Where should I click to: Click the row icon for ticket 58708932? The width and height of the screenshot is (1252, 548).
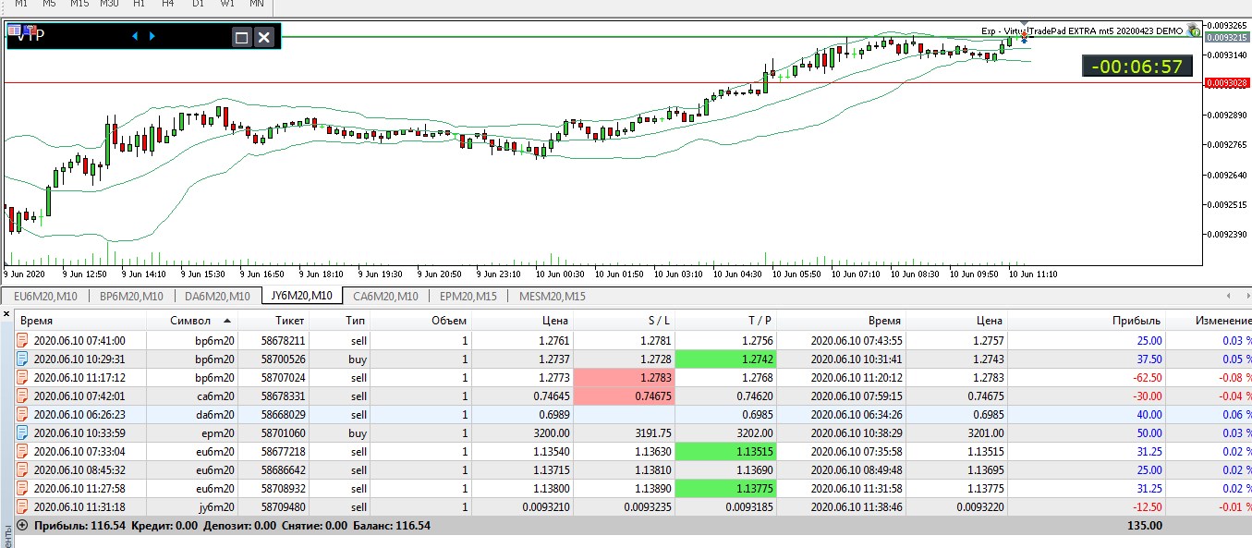pos(22,488)
